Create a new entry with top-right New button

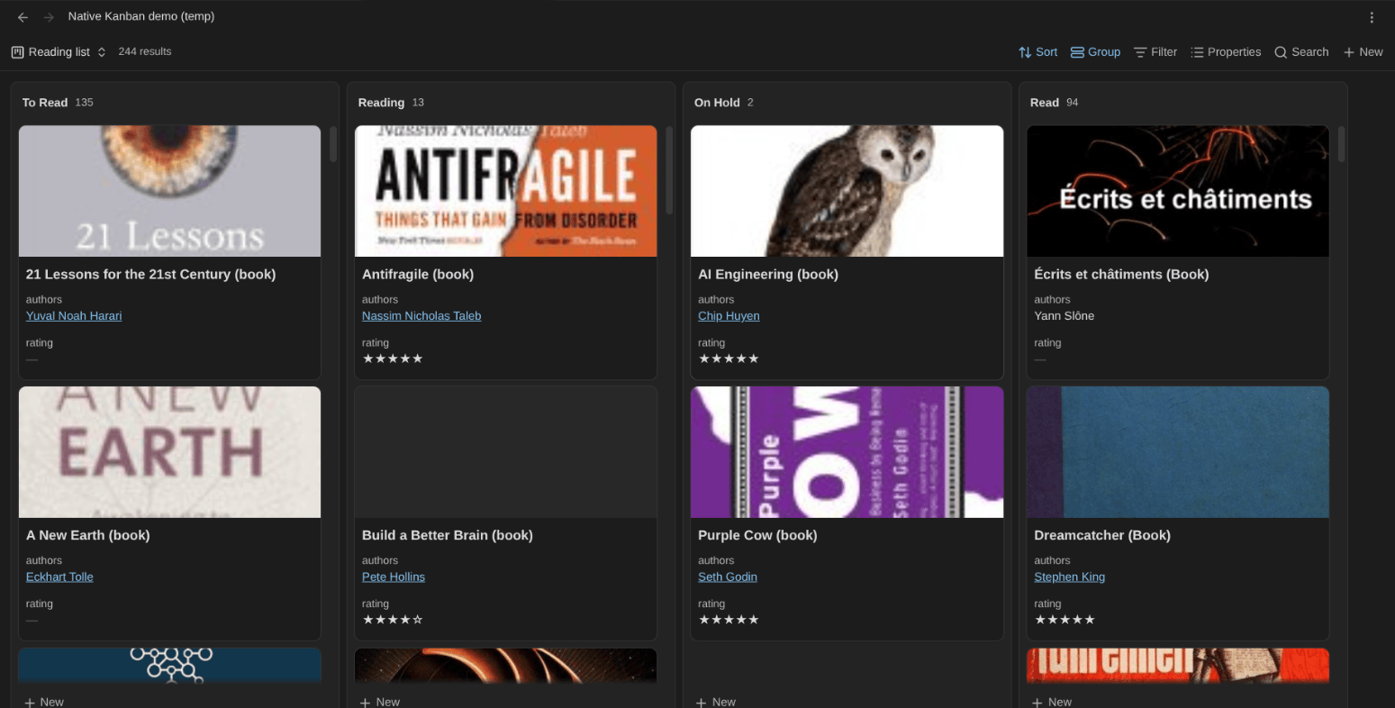click(x=1363, y=52)
